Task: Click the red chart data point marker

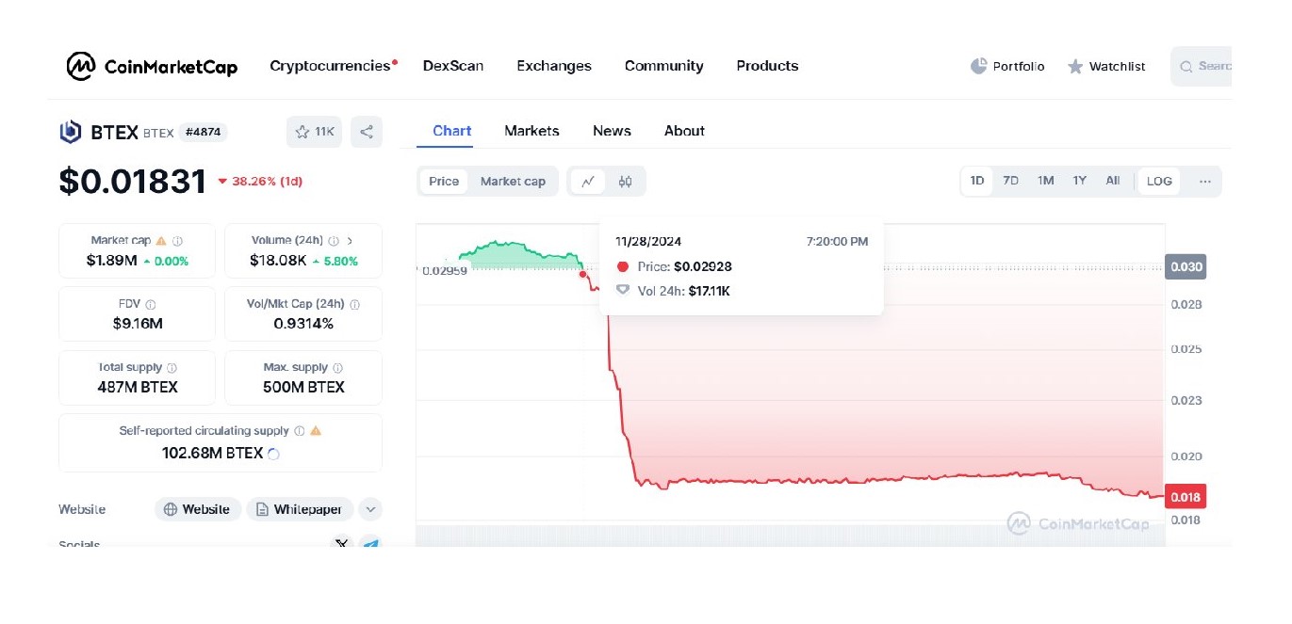Action: pyautogui.click(x=583, y=274)
